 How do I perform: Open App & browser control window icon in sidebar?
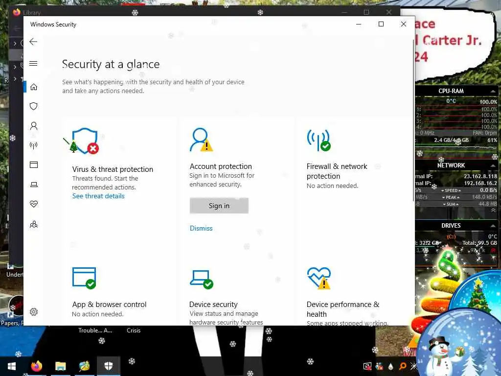[x=34, y=164]
